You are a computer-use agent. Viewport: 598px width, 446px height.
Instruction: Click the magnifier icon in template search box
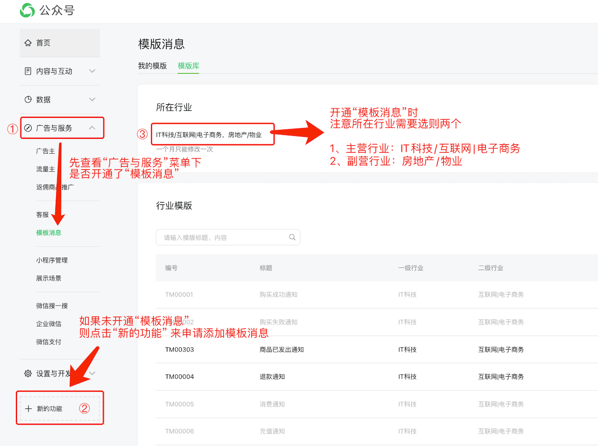click(x=292, y=237)
